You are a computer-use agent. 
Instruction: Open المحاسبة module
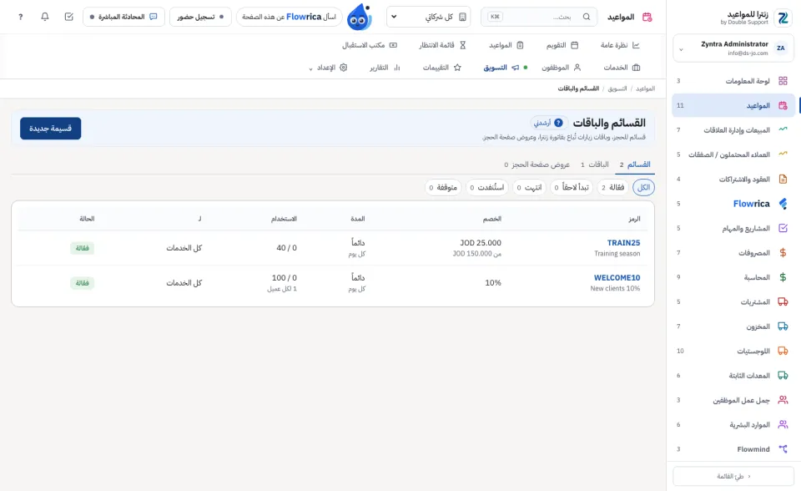tap(733, 277)
